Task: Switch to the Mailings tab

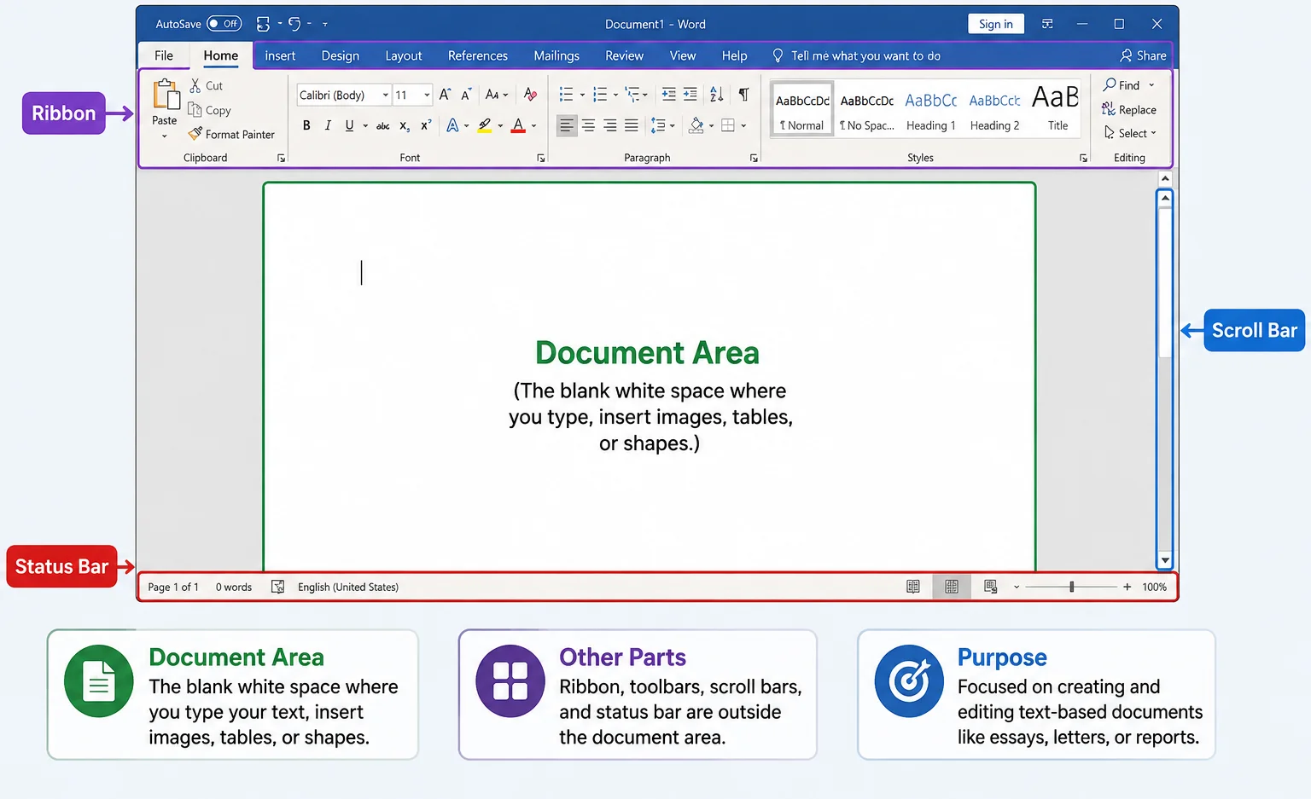Action: pos(556,55)
